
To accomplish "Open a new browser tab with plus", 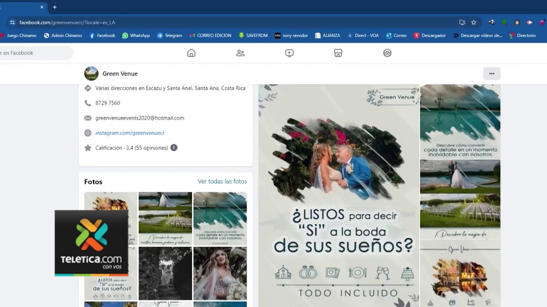I will point(55,7).
